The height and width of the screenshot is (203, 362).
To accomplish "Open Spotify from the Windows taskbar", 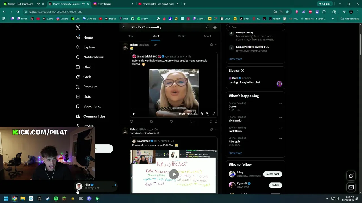I will (56, 198).
